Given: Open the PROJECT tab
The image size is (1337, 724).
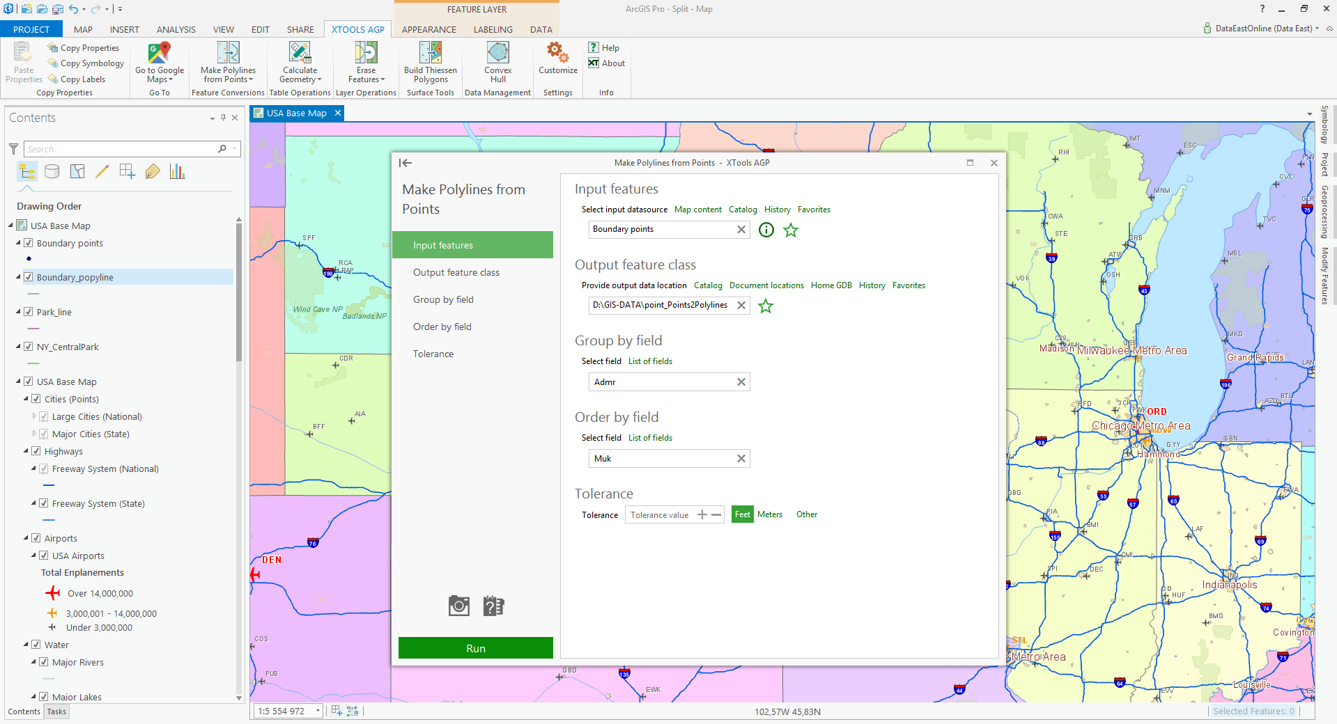Looking at the screenshot, I should (x=31, y=29).
